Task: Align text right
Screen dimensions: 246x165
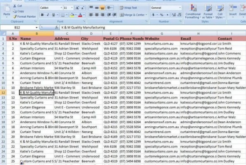Action: 102,15
